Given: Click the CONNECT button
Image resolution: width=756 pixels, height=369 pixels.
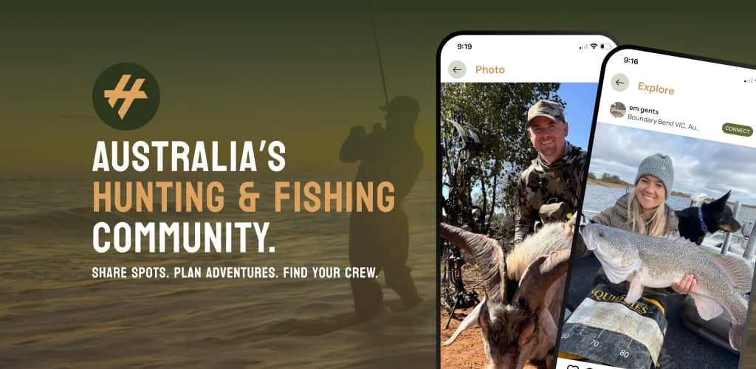Looking at the screenshot, I should (738, 130).
